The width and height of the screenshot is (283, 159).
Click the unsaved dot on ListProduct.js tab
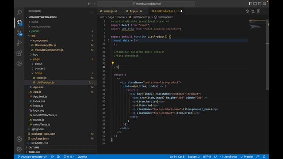(x=181, y=11)
